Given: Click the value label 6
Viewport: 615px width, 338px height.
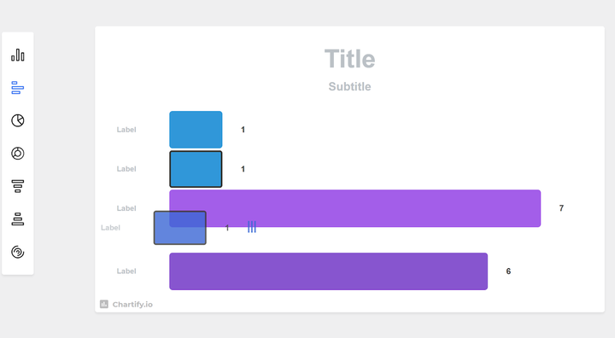Looking at the screenshot, I should pos(508,271).
